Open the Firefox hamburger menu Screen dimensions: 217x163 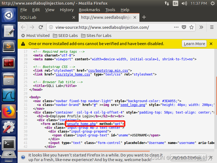[x=212, y=27]
